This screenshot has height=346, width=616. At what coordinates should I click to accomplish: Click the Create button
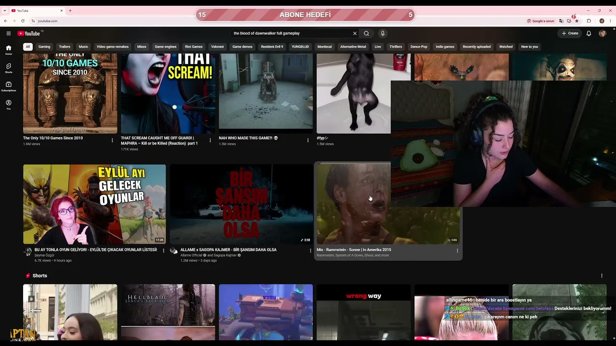(570, 33)
